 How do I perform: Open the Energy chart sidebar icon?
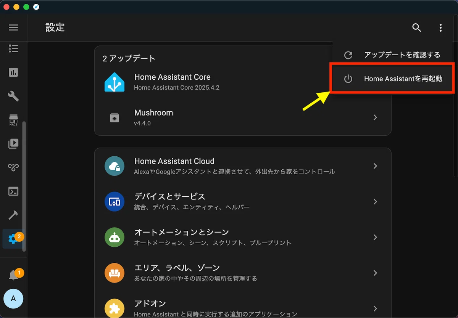(x=13, y=72)
